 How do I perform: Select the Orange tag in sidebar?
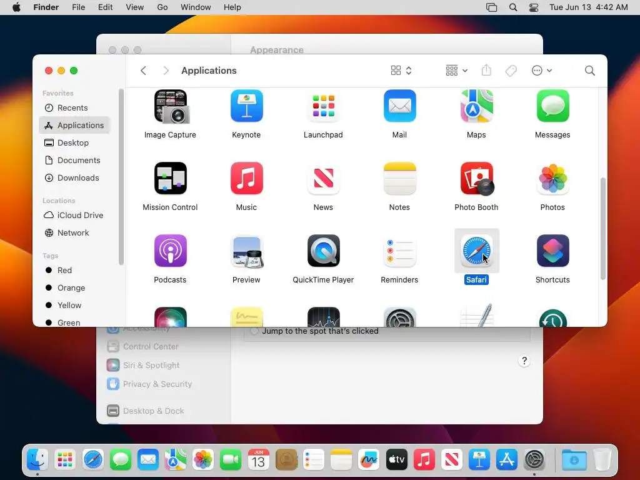(75, 287)
